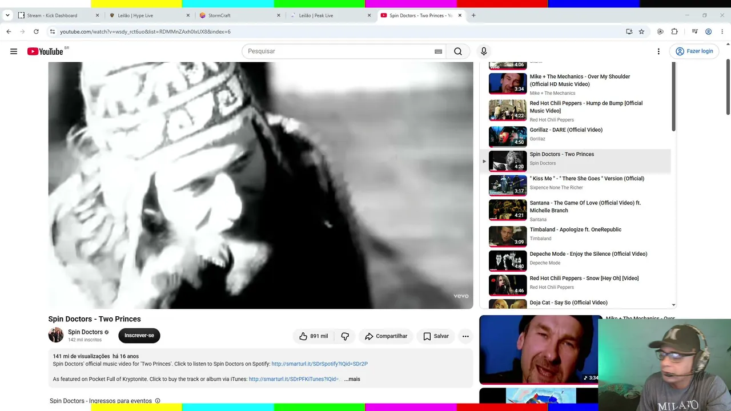Start voice search with the microphone
The image size is (731, 411).
[484, 51]
